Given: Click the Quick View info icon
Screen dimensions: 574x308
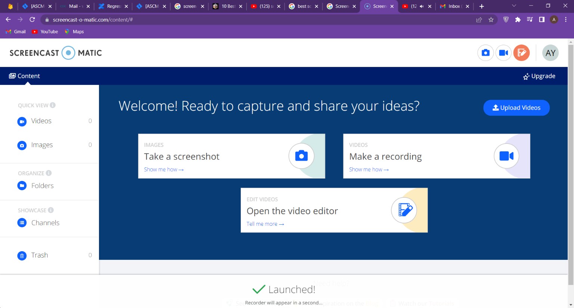Looking at the screenshot, I should pos(52,105).
